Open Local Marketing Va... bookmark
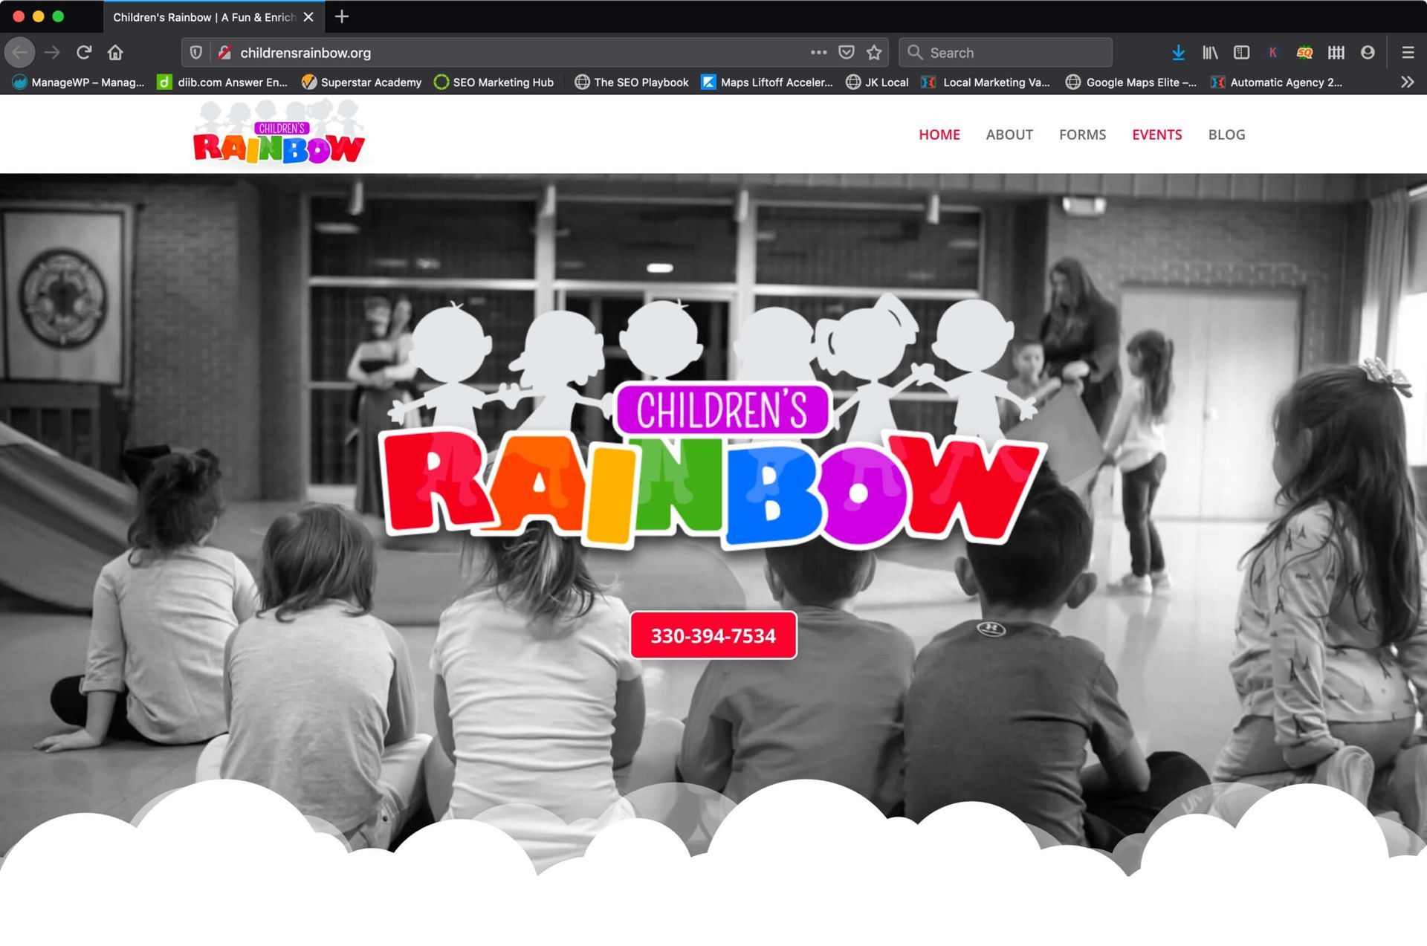 click(986, 82)
